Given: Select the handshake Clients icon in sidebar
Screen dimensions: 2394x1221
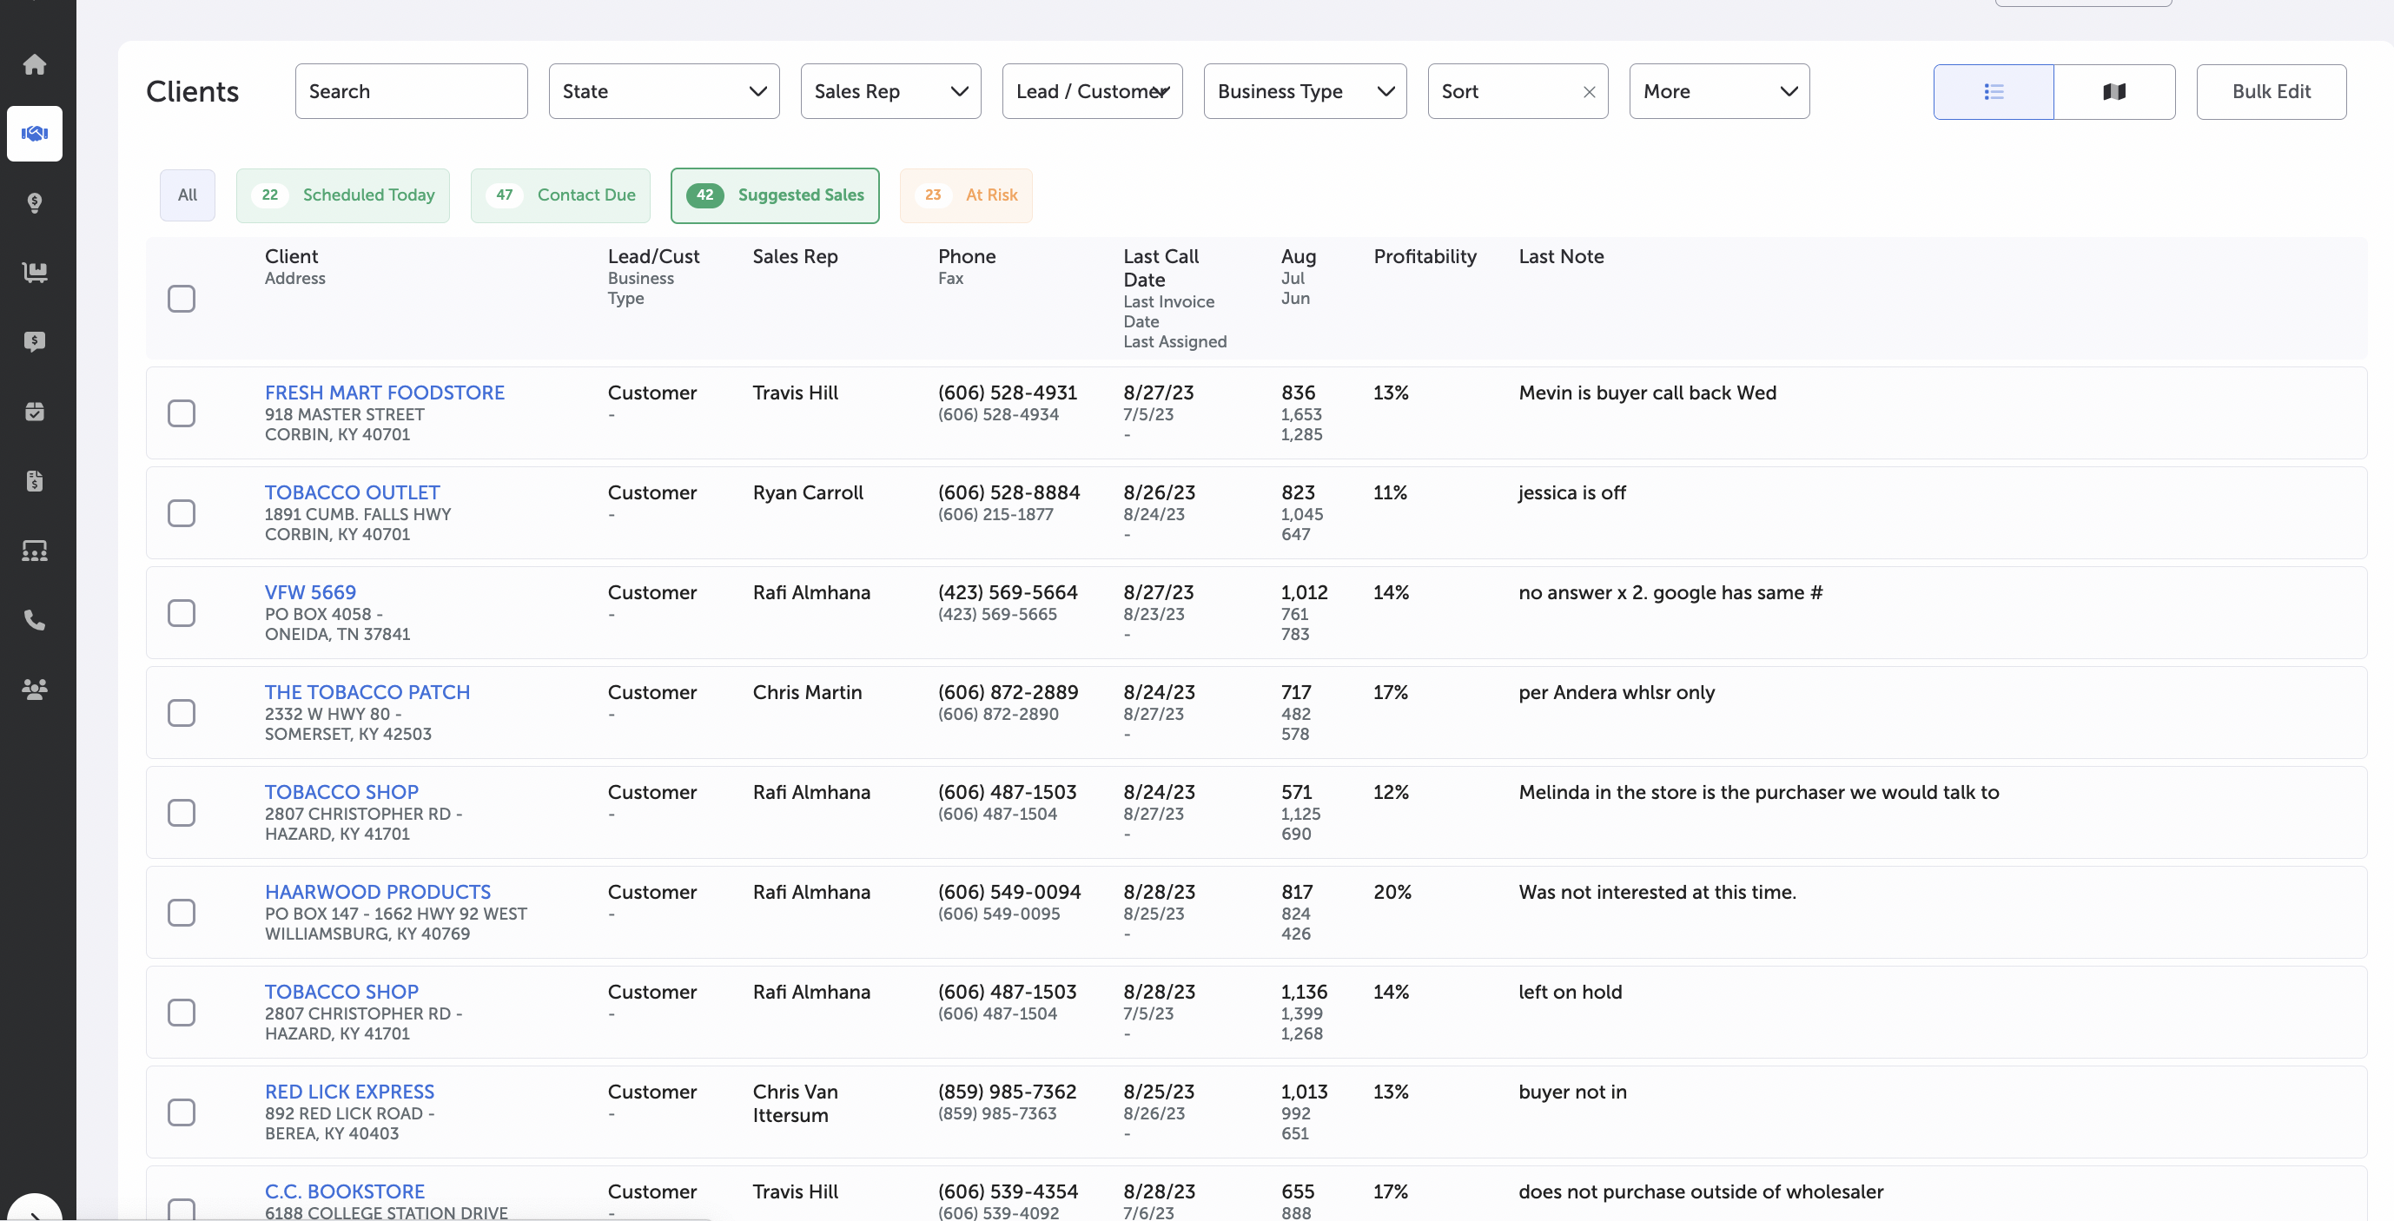Looking at the screenshot, I should tap(35, 133).
